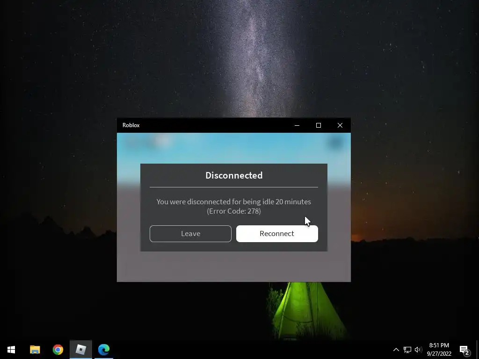Click the Reconnect button
This screenshot has width=479, height=359.
277,234
